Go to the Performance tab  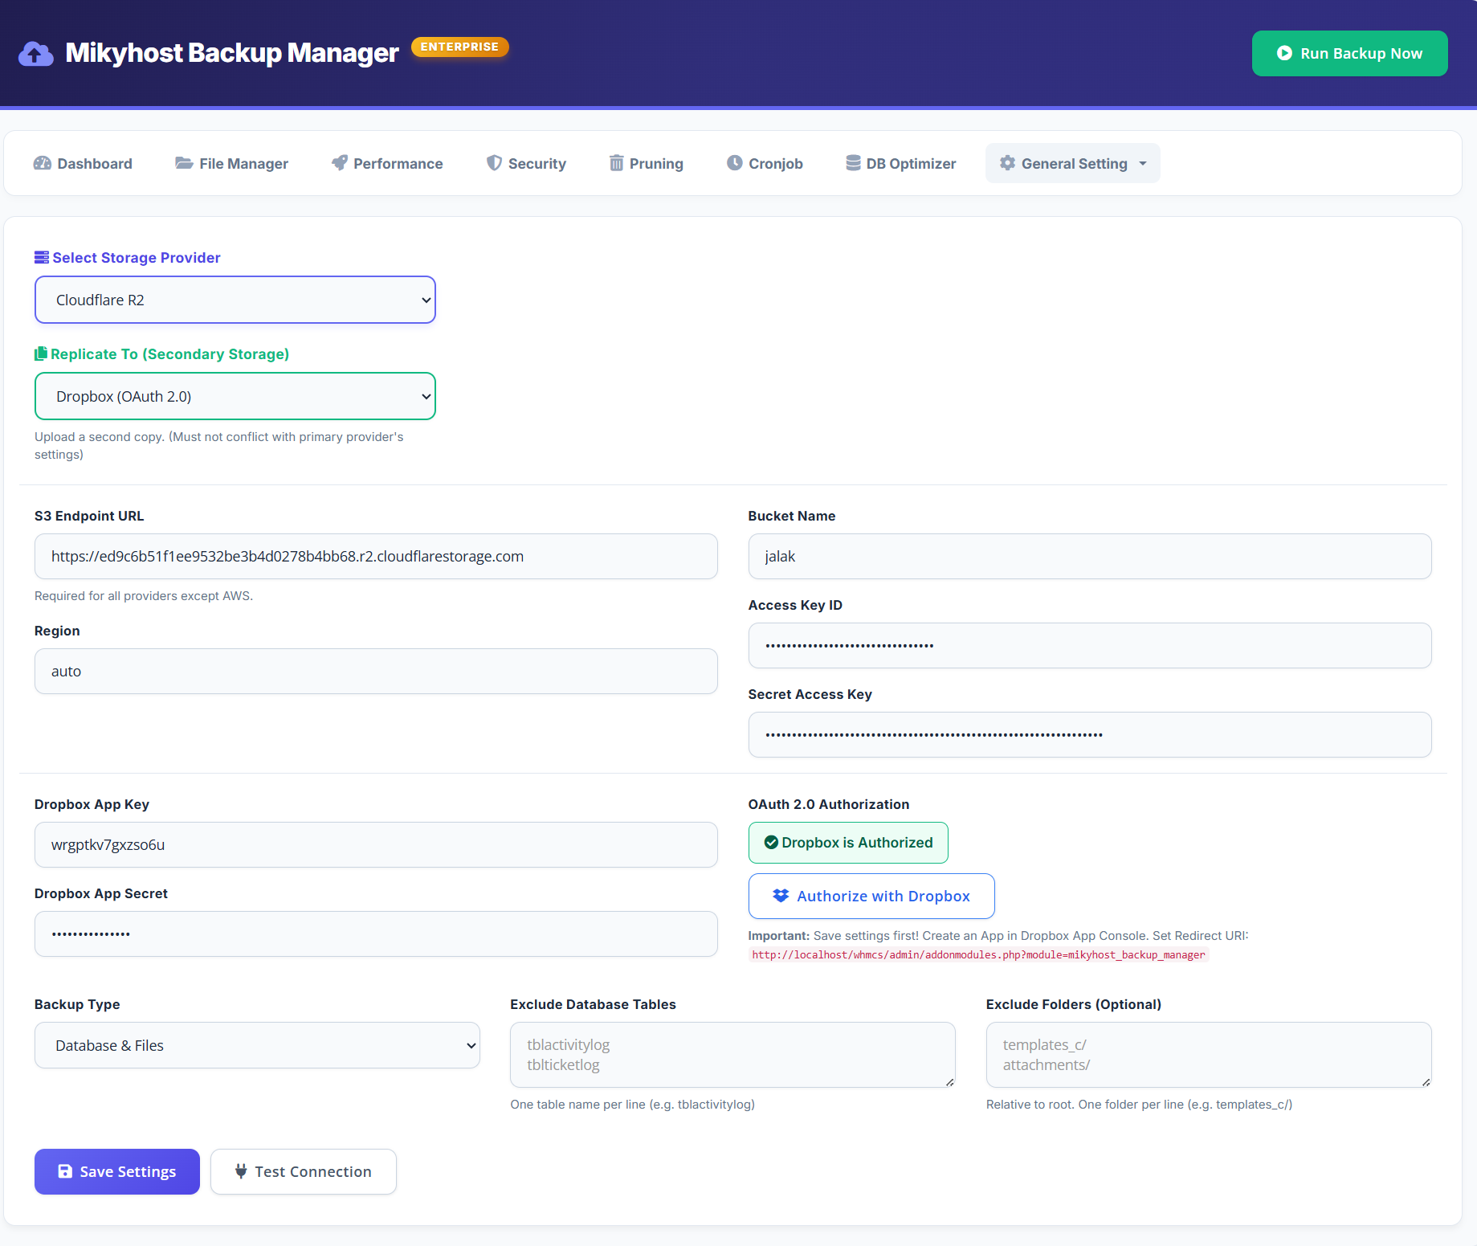(387, 163)
